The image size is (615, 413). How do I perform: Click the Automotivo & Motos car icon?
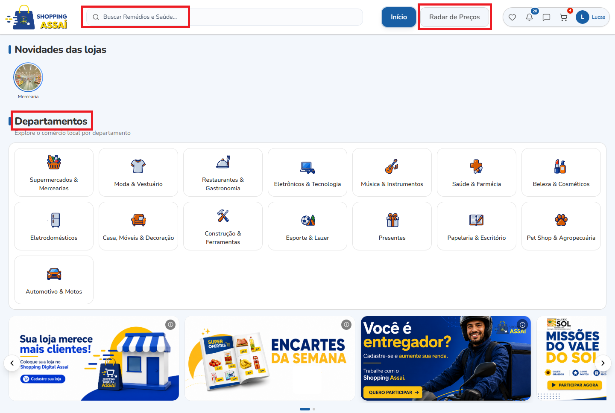point(54,274)
